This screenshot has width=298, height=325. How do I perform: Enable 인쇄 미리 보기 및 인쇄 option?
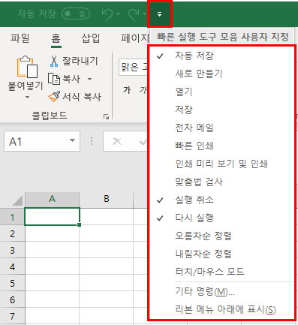tap(221, 164)
